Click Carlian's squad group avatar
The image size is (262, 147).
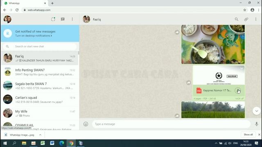coord(8,99)
